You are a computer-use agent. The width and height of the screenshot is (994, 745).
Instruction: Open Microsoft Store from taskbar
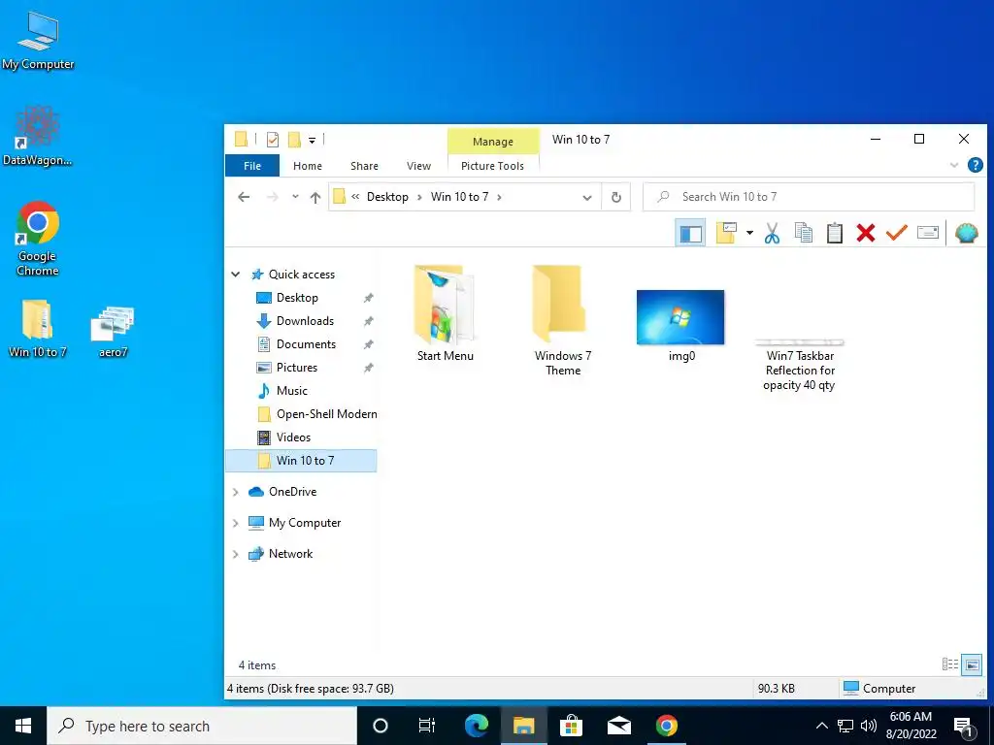(571, 726)
